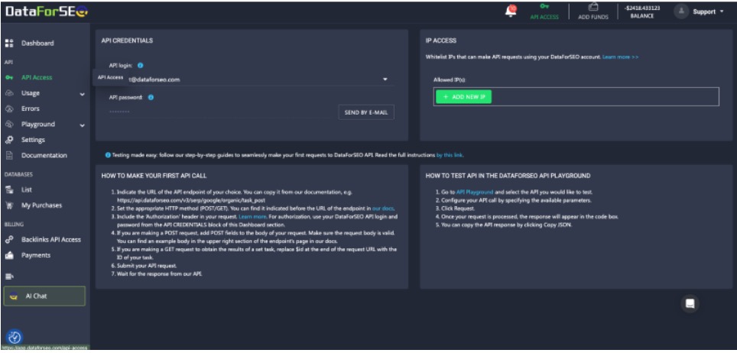Open the notifications bell icon
This screenshot has height=353, width=737.
coord(511,11)
